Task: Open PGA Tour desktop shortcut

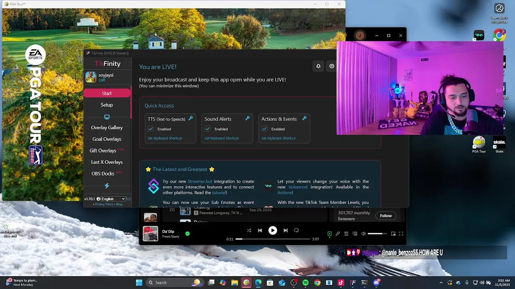Action: pyautogui.click(x=479, y=145)
